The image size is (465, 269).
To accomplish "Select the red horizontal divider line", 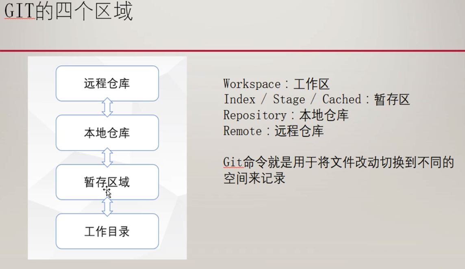I will (232, 51).
